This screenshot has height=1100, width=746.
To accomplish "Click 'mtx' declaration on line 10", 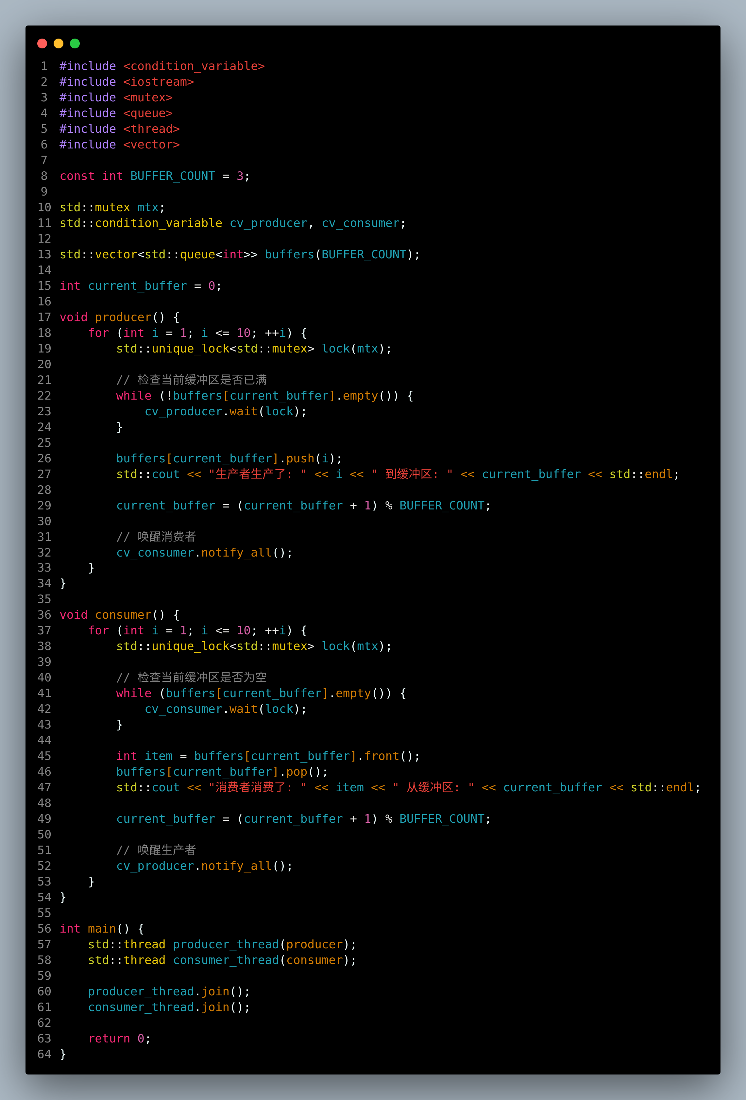I will pos(147,207).
